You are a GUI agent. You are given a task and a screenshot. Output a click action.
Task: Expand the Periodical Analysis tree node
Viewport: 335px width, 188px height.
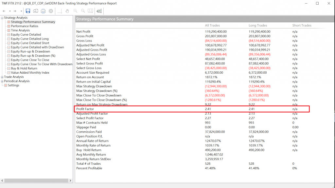click(2, 81)
